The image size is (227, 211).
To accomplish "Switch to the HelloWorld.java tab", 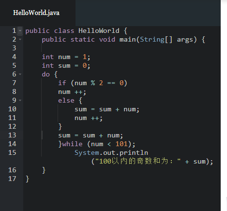I will click(36, 13).
